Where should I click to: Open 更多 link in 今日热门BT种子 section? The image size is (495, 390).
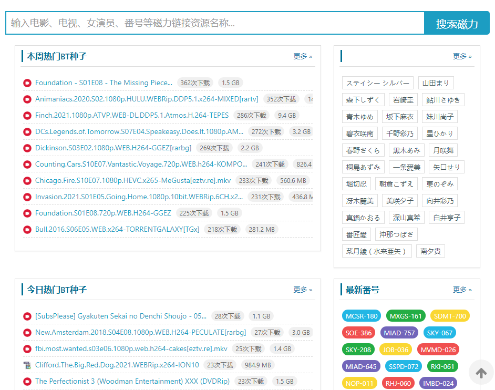pyautogui.click(x=303, y=290)
